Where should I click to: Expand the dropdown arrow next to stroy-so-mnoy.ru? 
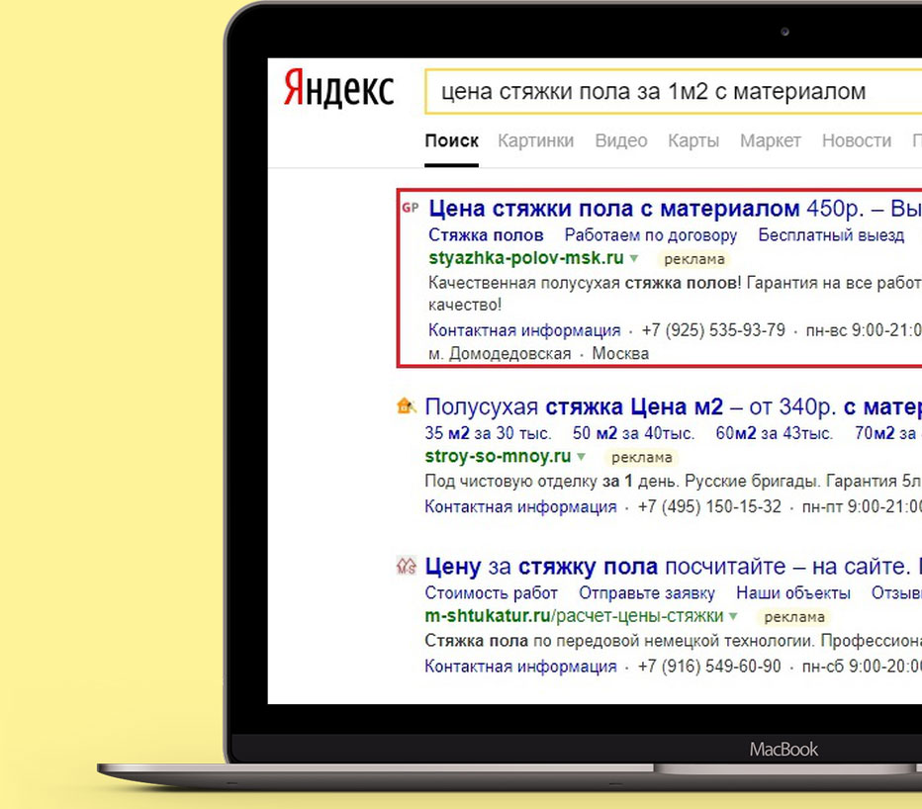pos(581,456)
